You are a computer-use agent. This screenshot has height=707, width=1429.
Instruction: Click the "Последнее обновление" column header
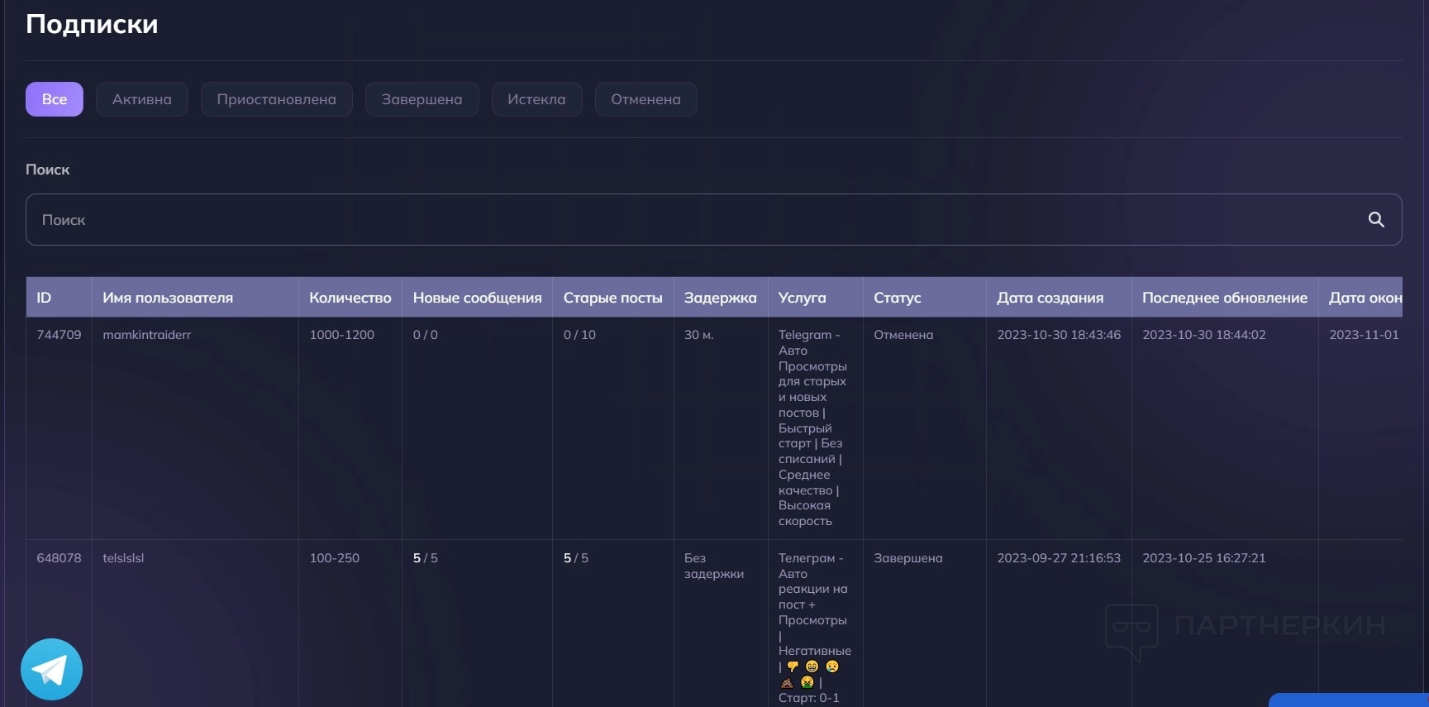[1224, 298]
